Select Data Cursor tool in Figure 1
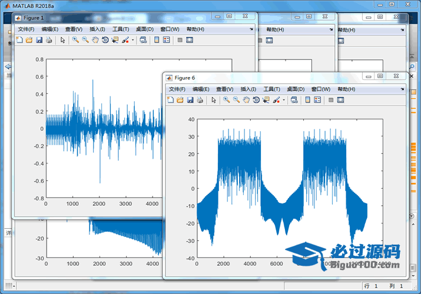Image resolution: width=421 pixels, height=294 pixels. [115, 40]
